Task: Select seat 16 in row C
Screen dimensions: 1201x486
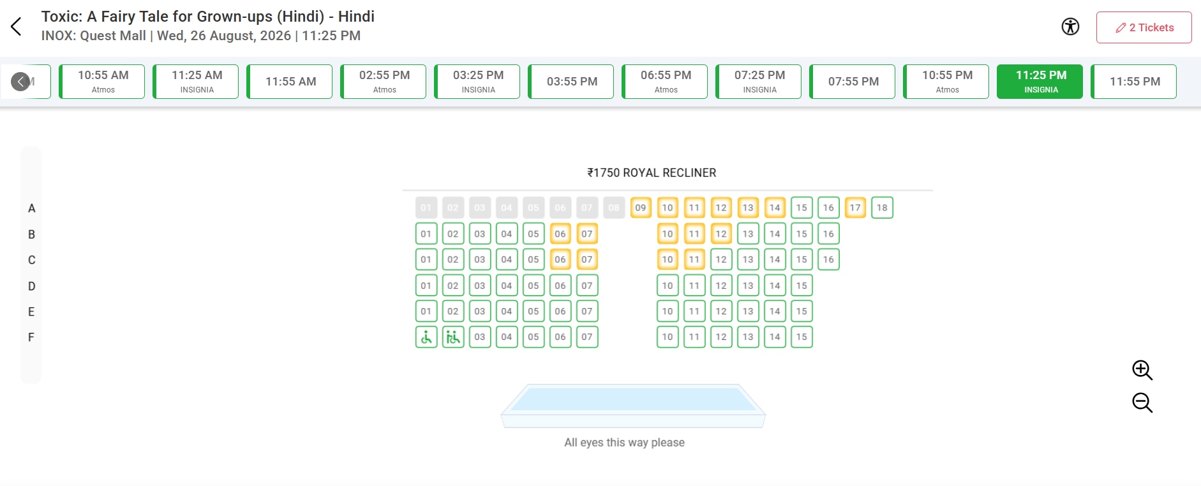Action: click(828, 259)
